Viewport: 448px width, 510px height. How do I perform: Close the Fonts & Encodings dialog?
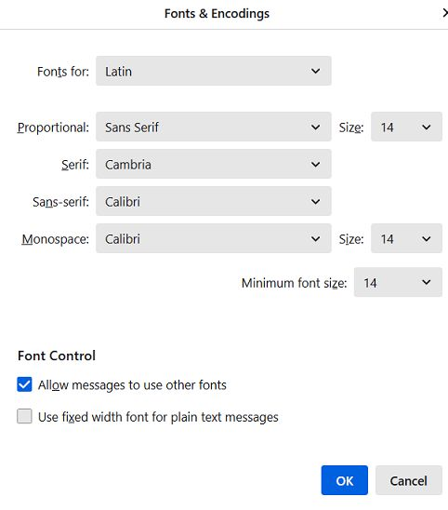[x=445, y=13]
